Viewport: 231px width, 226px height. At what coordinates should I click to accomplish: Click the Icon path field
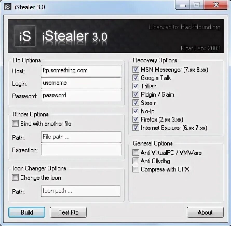pos(80,191)
